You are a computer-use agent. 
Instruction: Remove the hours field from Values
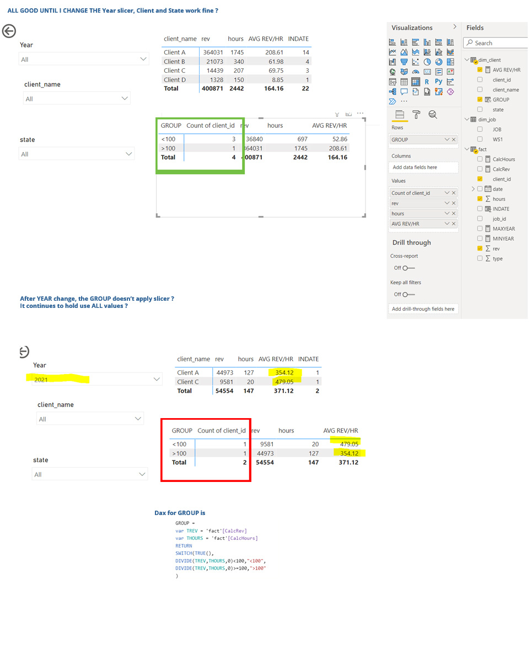[x=454, y=214]
